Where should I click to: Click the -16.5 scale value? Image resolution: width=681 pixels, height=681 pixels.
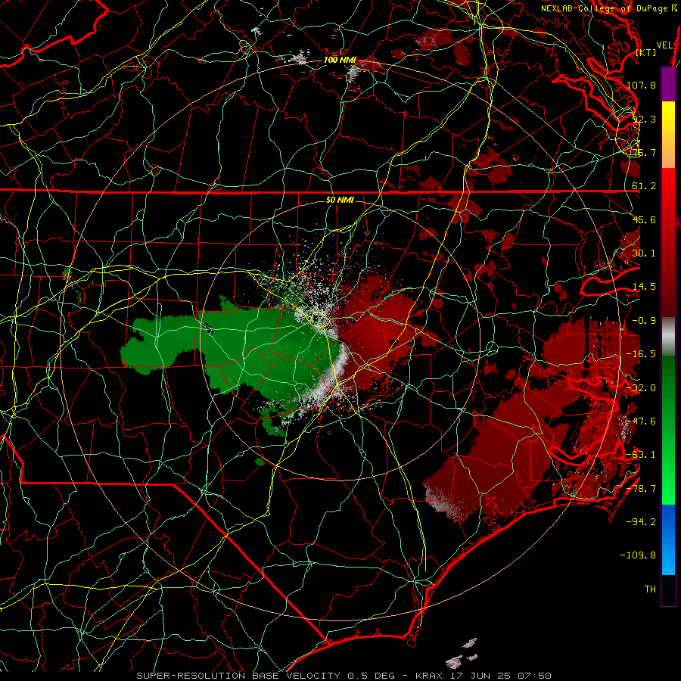pyautogui.click(x=641, y=354)
